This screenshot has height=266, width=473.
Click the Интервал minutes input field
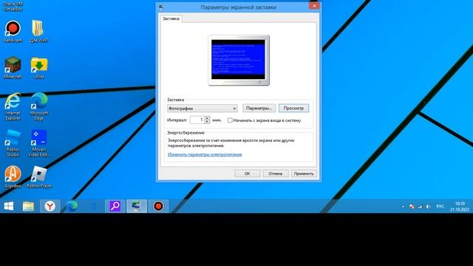(197, 120)
